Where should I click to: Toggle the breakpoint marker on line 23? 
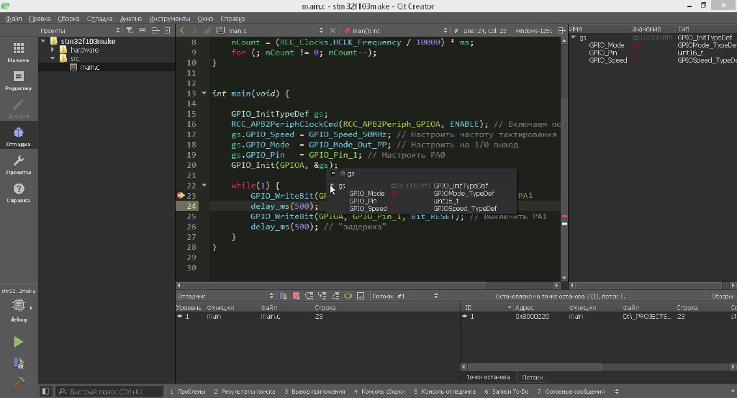pyautogui.click(x=180, y=196)
